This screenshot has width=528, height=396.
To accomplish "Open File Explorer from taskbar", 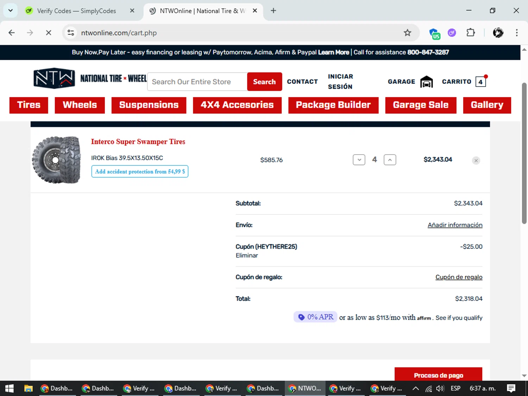I will click(x=28, y=388).
